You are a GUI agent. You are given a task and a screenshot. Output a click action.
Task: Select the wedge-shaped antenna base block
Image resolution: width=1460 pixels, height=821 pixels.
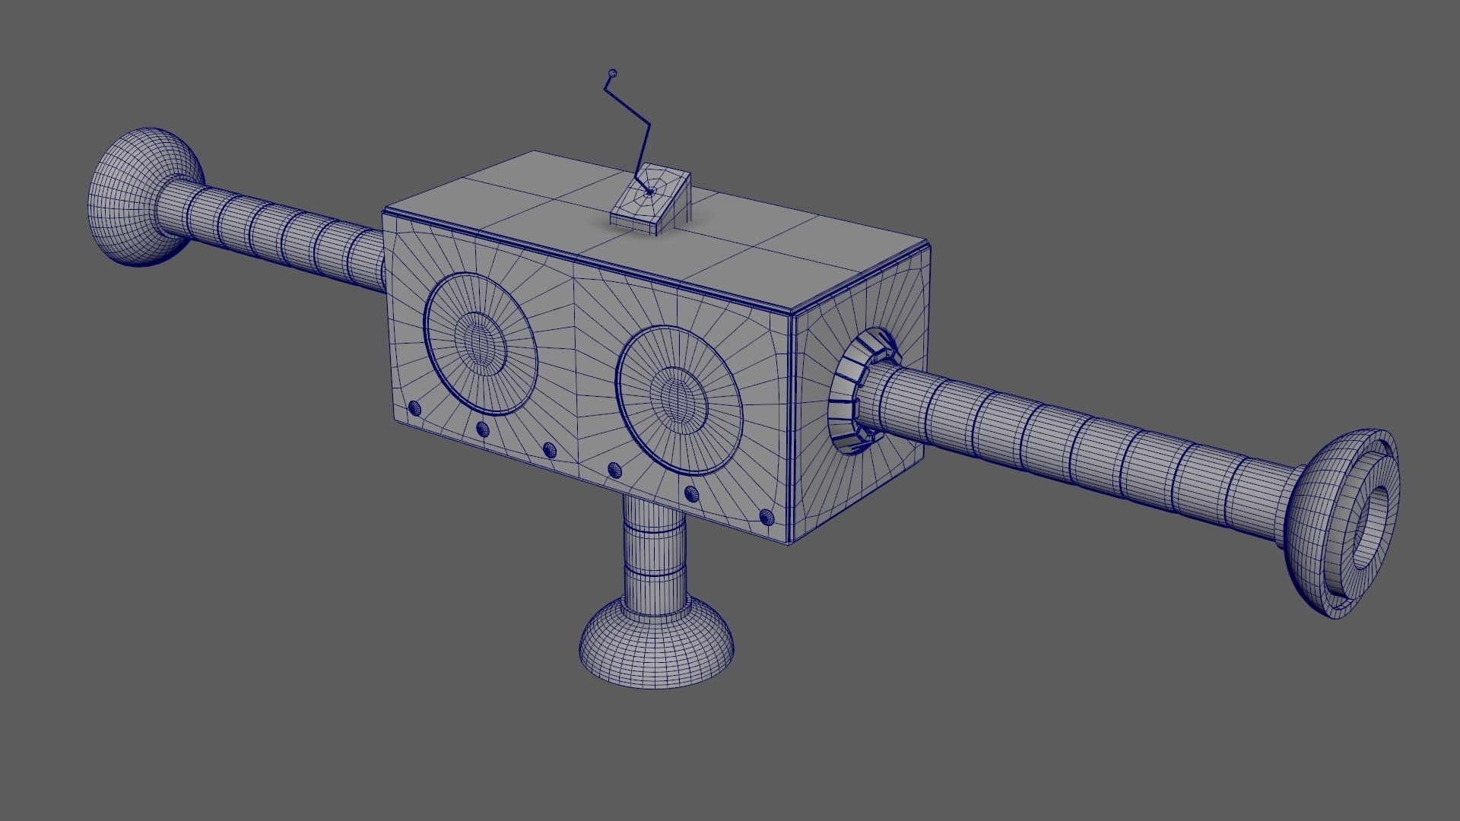pyautogui.click(x=651, y=198)
